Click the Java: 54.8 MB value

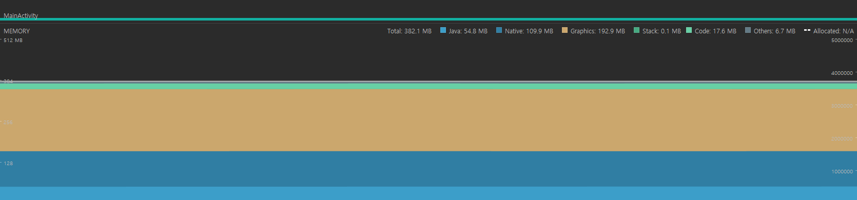click(468, 31)
